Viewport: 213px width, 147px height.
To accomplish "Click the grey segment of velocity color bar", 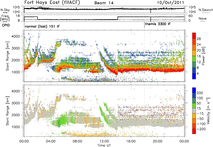I will tap(194, 111).
